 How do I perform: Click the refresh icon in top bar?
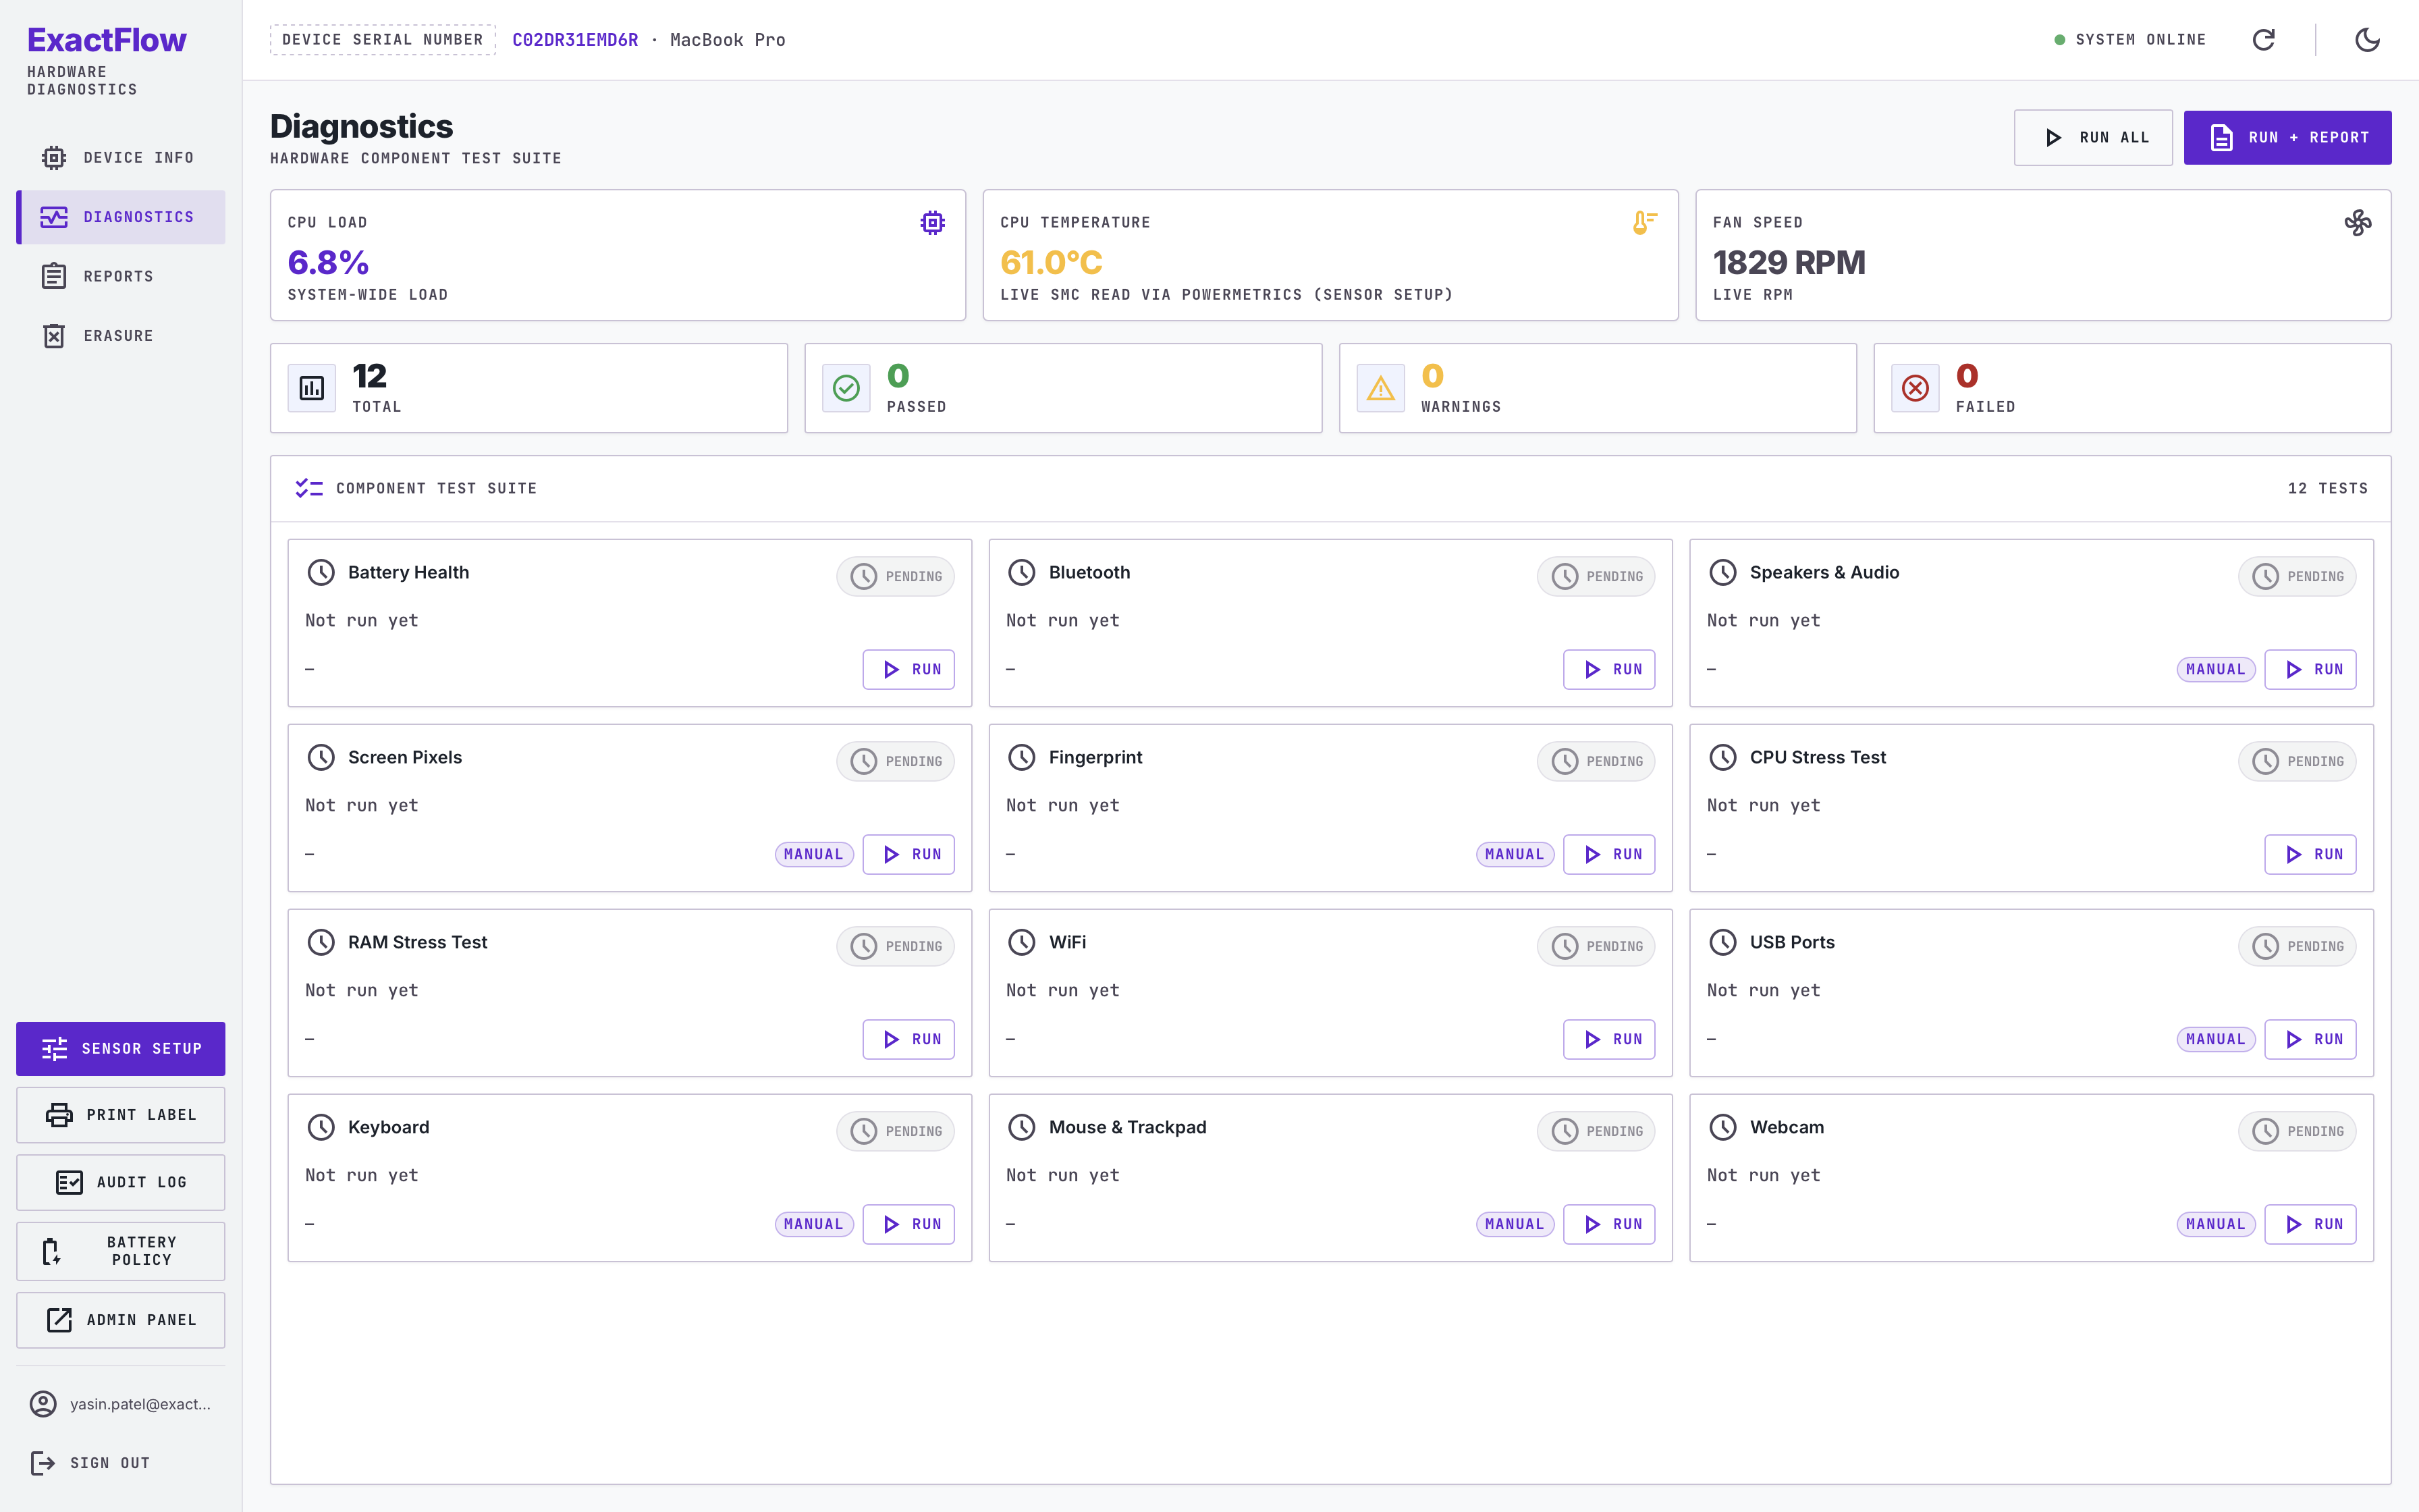click(x=2263, y=40)
